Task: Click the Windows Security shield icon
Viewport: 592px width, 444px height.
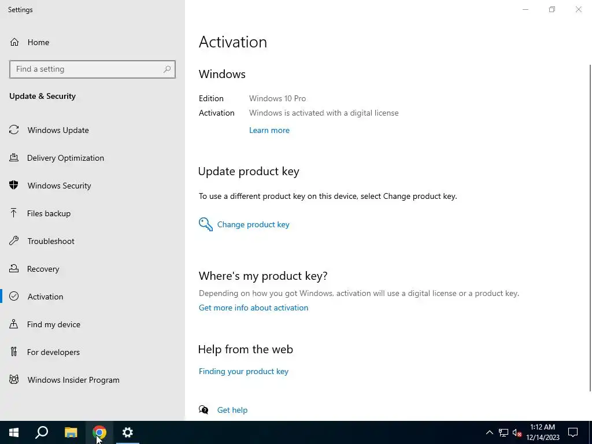Action: point(14,185)
